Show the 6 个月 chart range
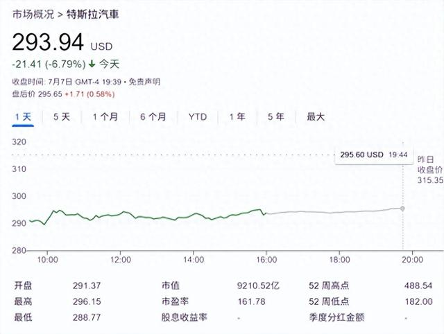 pyautogui.click(x=153, y=117)
